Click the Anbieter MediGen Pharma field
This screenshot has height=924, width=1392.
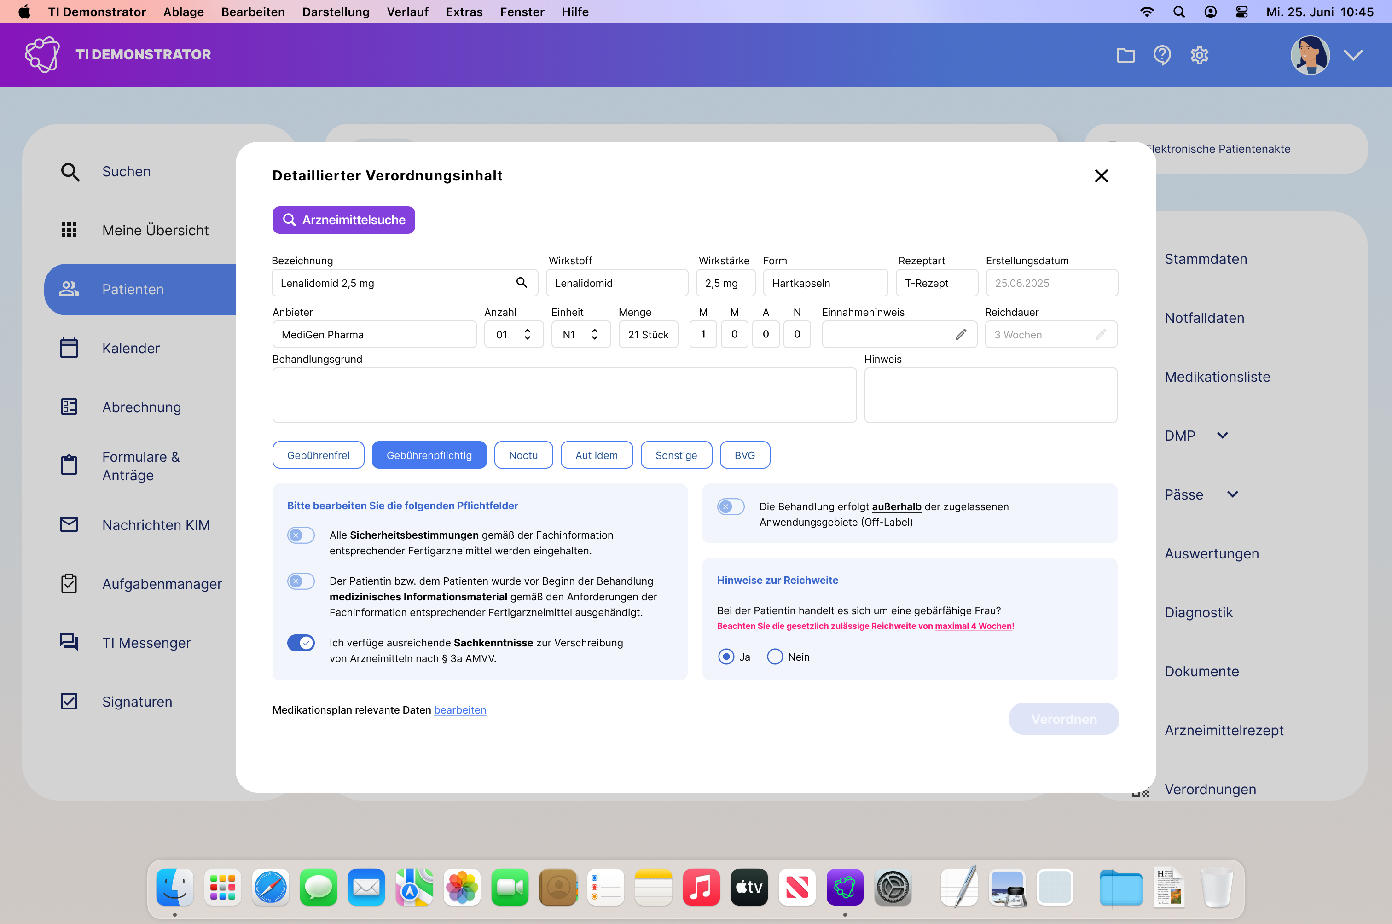click(x=375, y=335)
